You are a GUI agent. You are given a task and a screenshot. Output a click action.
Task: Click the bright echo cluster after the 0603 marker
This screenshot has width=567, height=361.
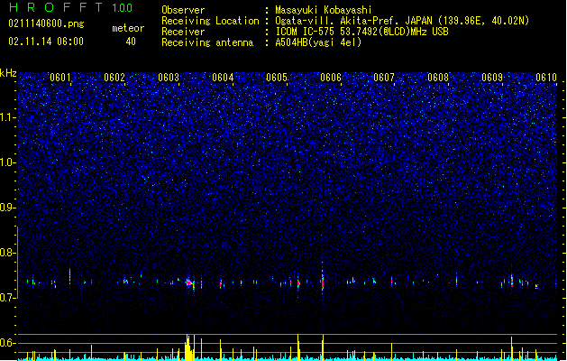coord(190,283)
